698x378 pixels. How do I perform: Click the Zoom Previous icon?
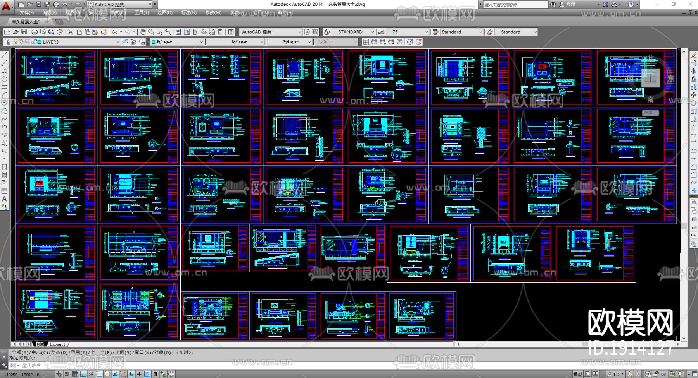pyautogui.click(x=168, y=32)
